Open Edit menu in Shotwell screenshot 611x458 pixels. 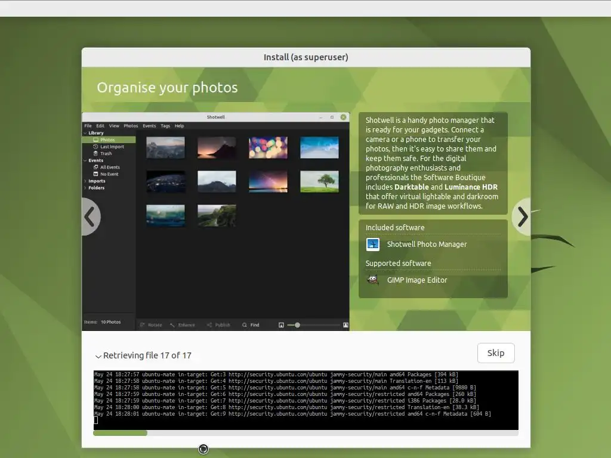tap(100, 126)
